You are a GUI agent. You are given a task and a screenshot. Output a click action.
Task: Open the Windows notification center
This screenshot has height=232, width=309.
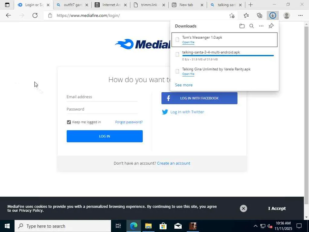pos(299,226)
